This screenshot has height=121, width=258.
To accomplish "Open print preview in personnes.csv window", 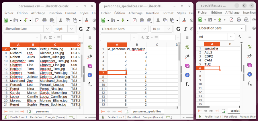I will tap(52, 20).
